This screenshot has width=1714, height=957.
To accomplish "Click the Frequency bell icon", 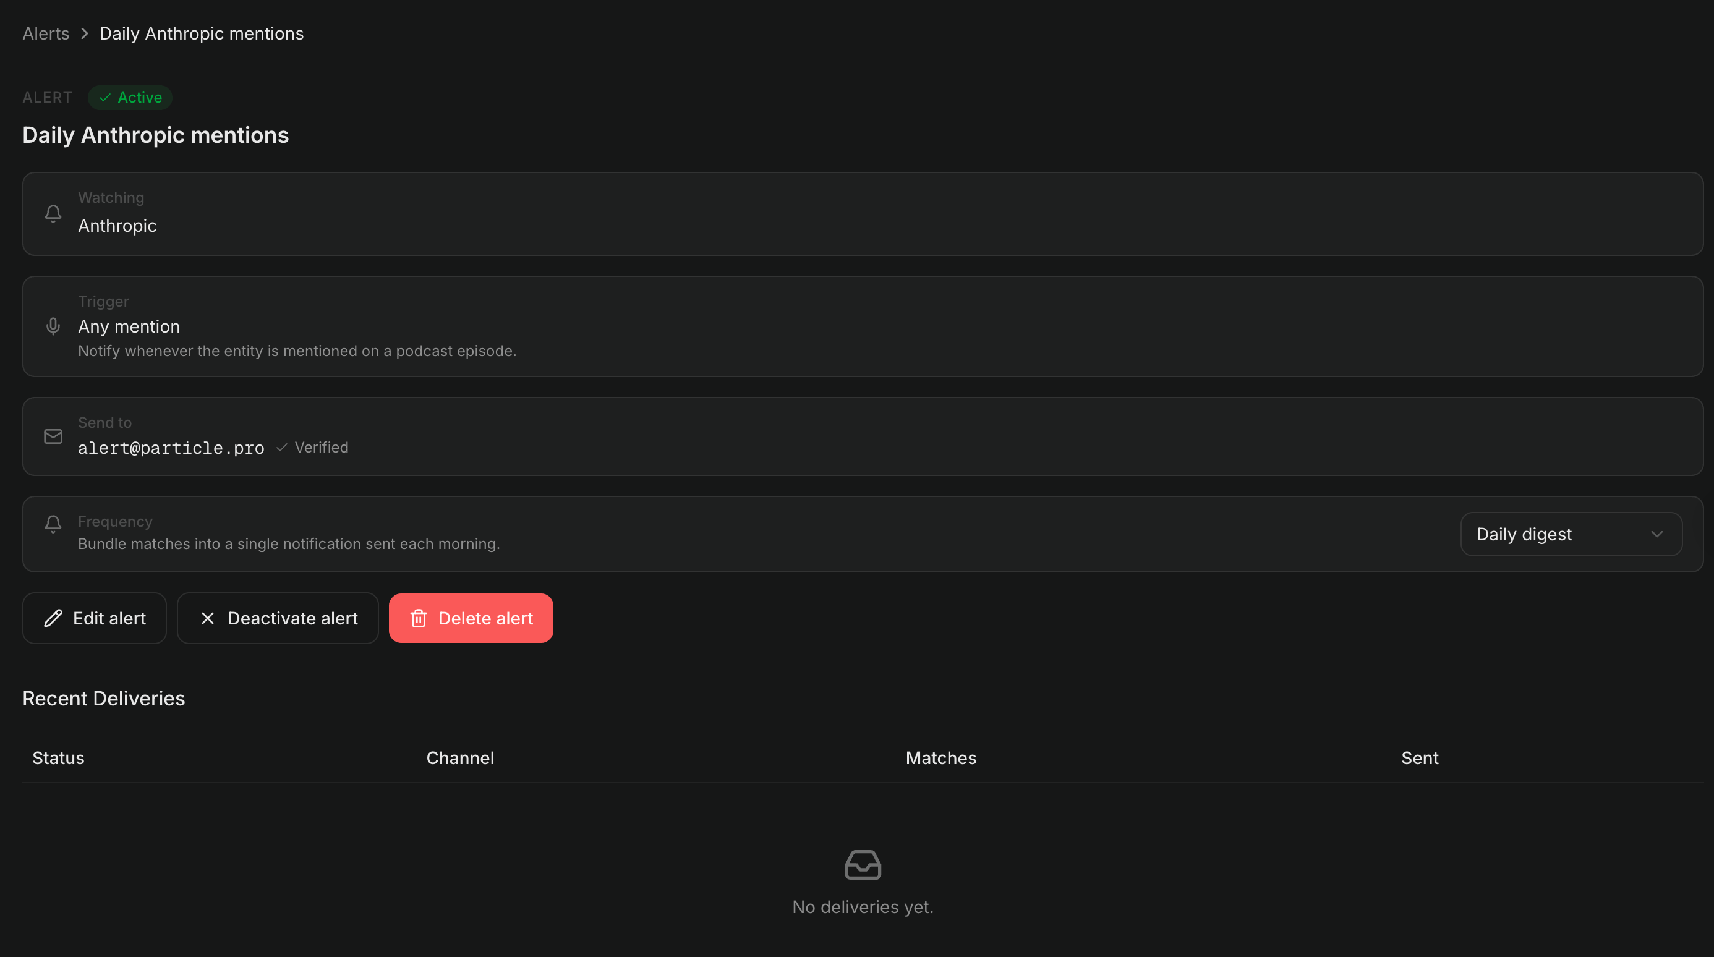I will 53,524.
